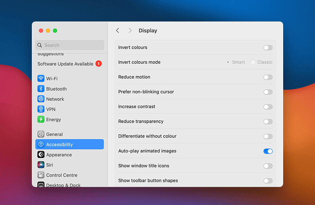The width and height of the screenshot is (315, 205).
Task: Click the Accessibility figure icon
Action: click(x=41, y=144)
